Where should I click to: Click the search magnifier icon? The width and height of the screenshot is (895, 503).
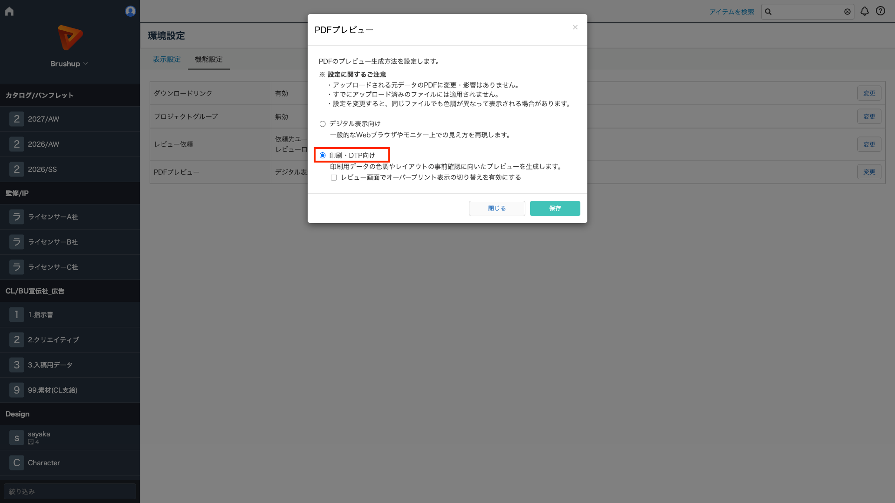tap(768, 12)
